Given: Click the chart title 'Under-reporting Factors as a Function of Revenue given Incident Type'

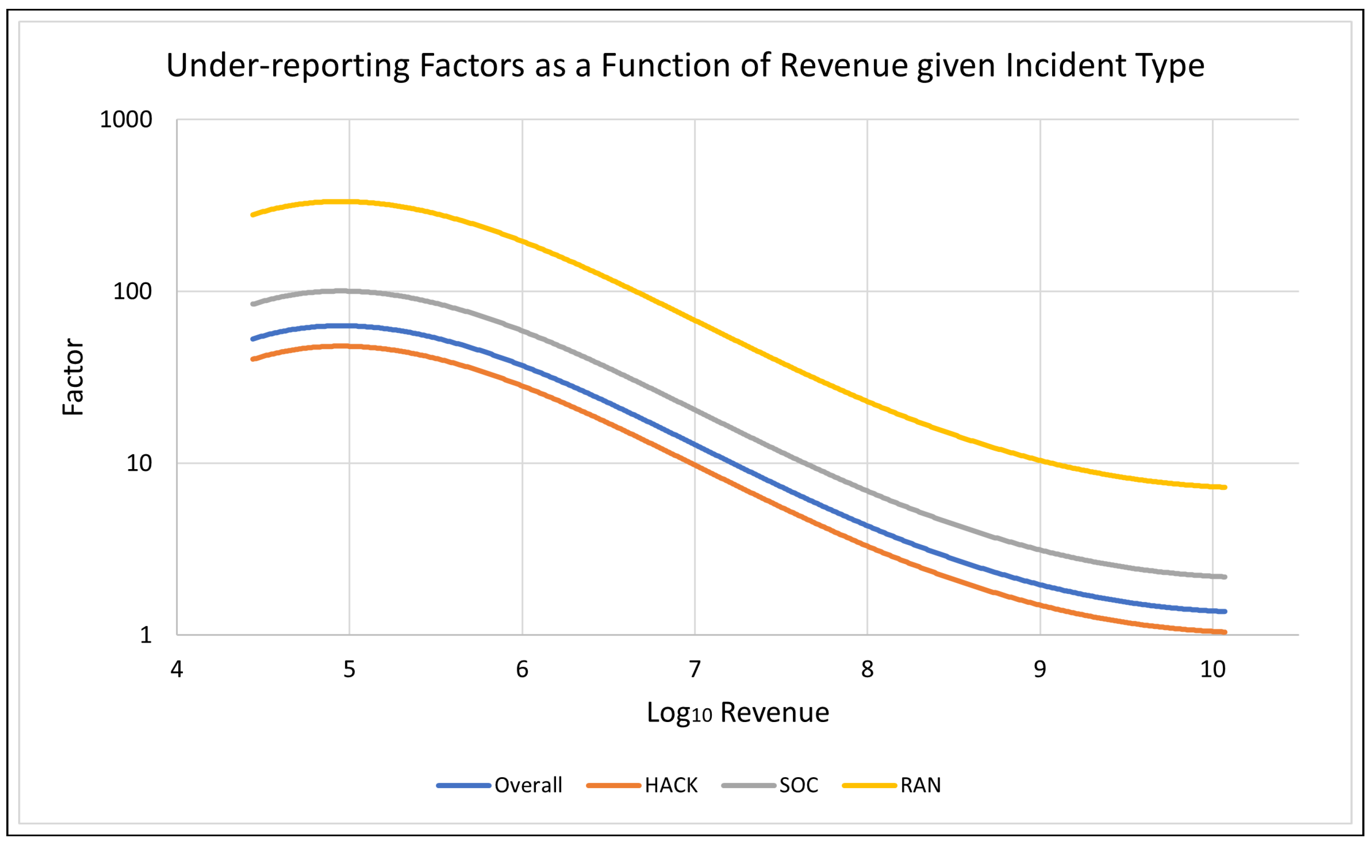Looking at the screenshot, I should coord(685,66).
